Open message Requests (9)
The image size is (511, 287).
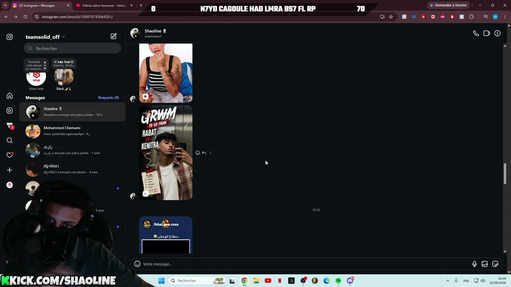[109, 98]
